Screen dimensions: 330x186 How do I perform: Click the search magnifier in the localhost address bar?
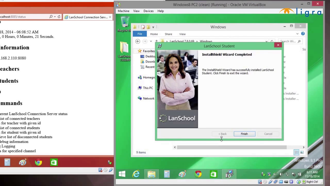51,17
